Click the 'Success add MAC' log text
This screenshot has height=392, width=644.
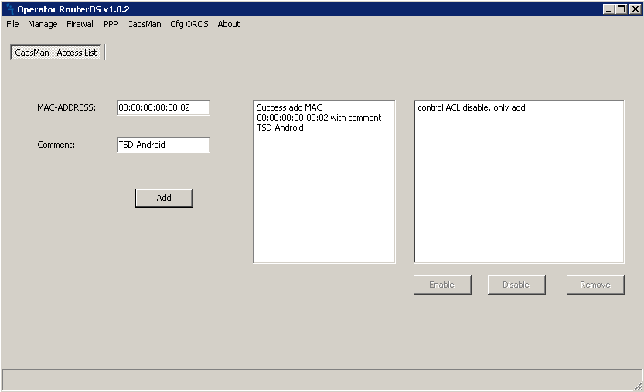point(289,107)
